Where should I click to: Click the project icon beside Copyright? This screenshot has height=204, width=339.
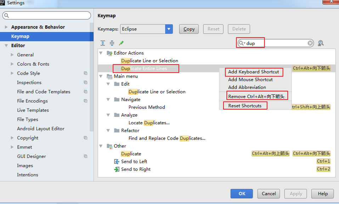coord(86,138)
